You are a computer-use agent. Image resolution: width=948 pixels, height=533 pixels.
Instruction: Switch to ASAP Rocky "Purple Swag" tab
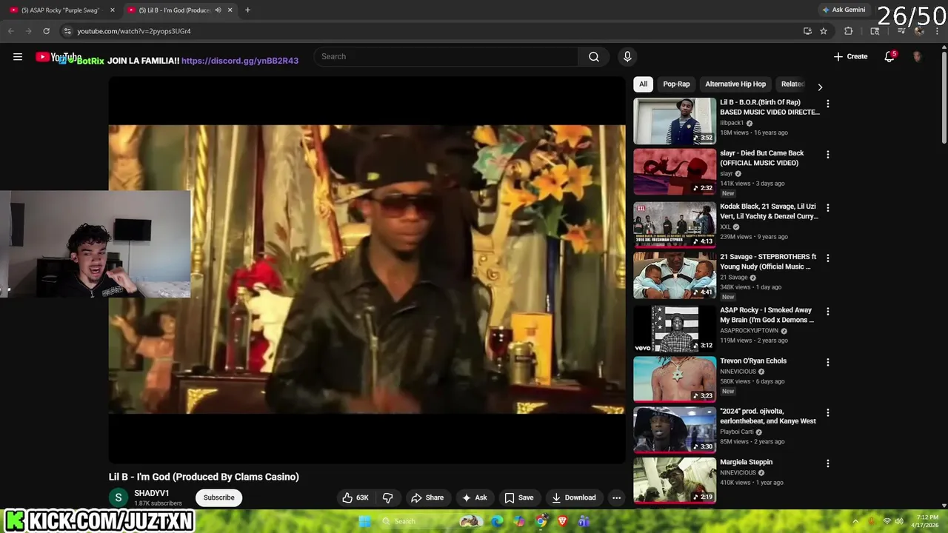tap(59, 10)
